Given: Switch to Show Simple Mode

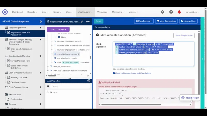Looking at the screenshot, I should (x=184, y=35).
